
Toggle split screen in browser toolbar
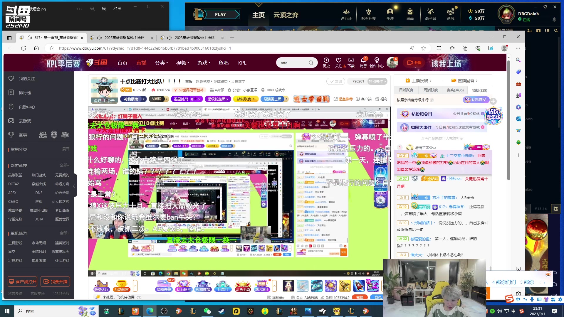coord(439,48)
